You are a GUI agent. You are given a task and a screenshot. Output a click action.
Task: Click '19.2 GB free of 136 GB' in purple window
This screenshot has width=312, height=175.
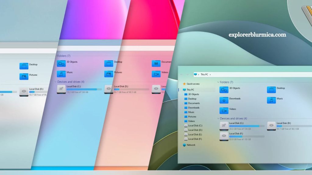tap(77, 92)
